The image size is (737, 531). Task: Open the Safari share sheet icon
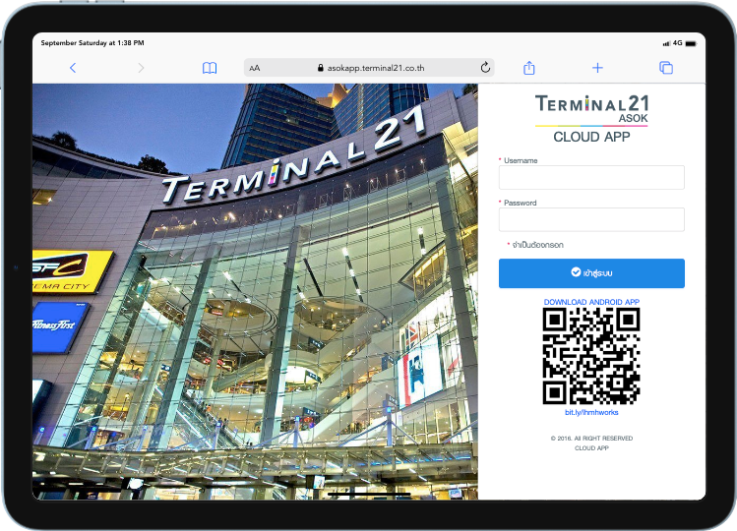point(529,68)
